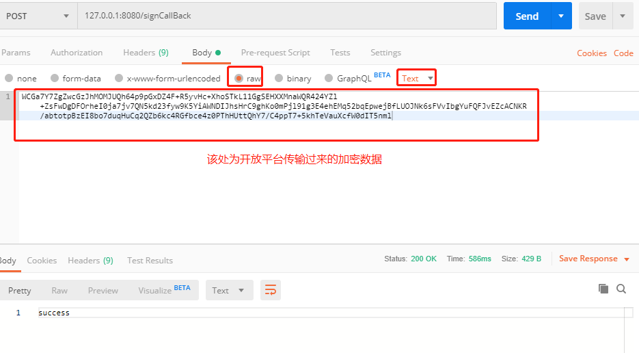Viewport: 639px width, 353px height.
Task: Open the response Text format dropdown
Action: tap(230, 290)
